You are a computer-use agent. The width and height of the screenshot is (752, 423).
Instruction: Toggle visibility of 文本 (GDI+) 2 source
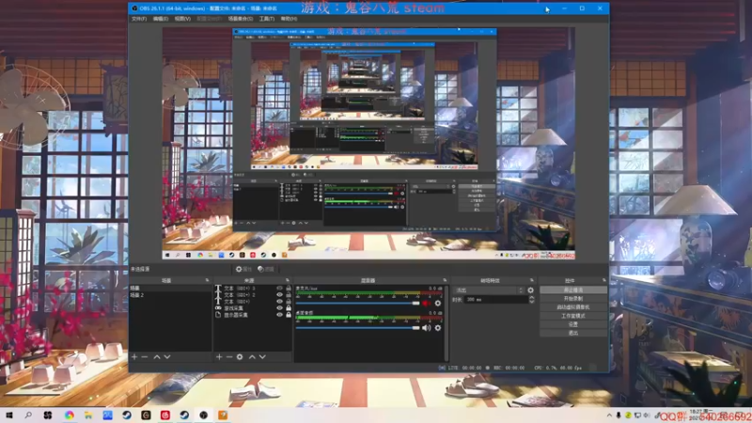[279, 295]
